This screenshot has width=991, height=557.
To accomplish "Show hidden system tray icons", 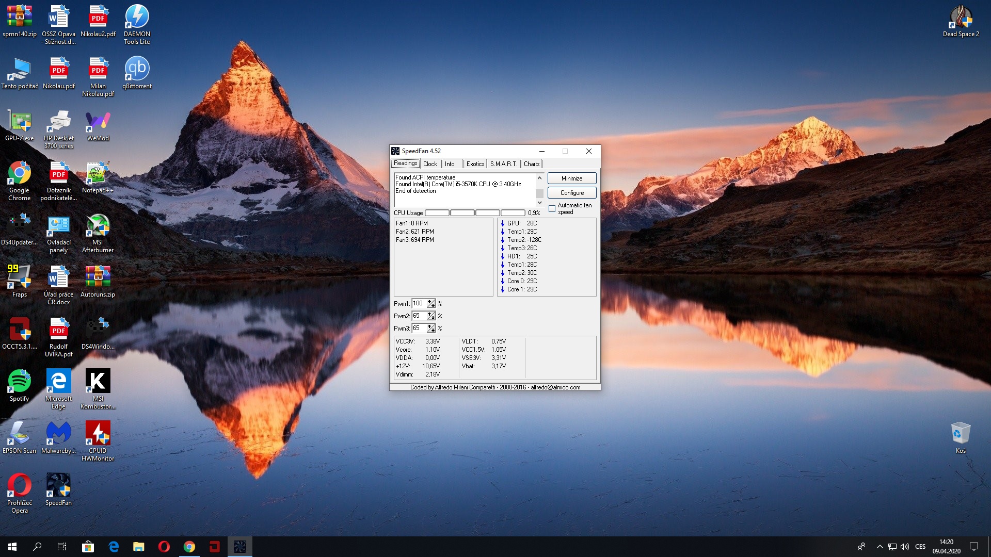I will click(x=880, y=547).
